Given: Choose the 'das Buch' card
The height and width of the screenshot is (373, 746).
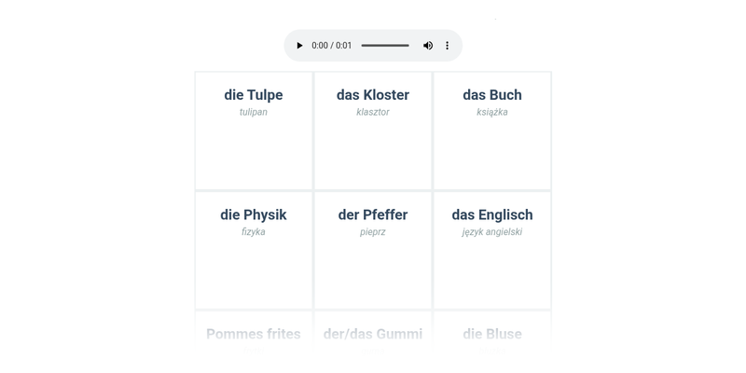Looking at the screenshot, I should 492,131.
